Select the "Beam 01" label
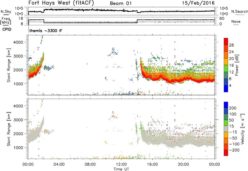 (121, 3)
